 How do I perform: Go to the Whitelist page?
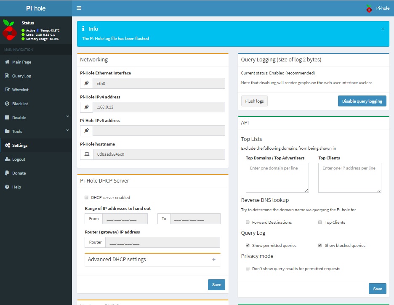tap(36, 90)
